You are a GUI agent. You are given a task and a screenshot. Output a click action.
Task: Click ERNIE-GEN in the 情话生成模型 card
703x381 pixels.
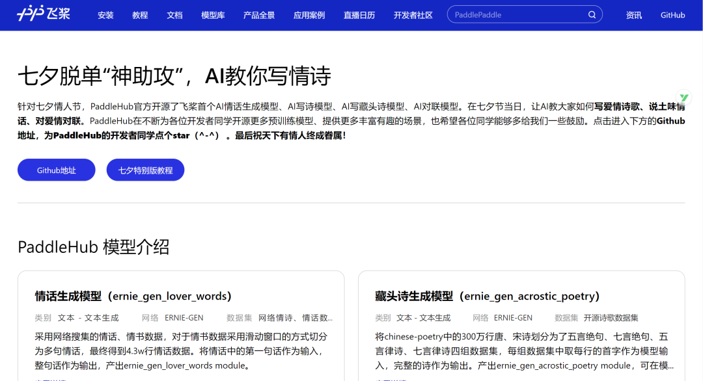pos(184,318)
